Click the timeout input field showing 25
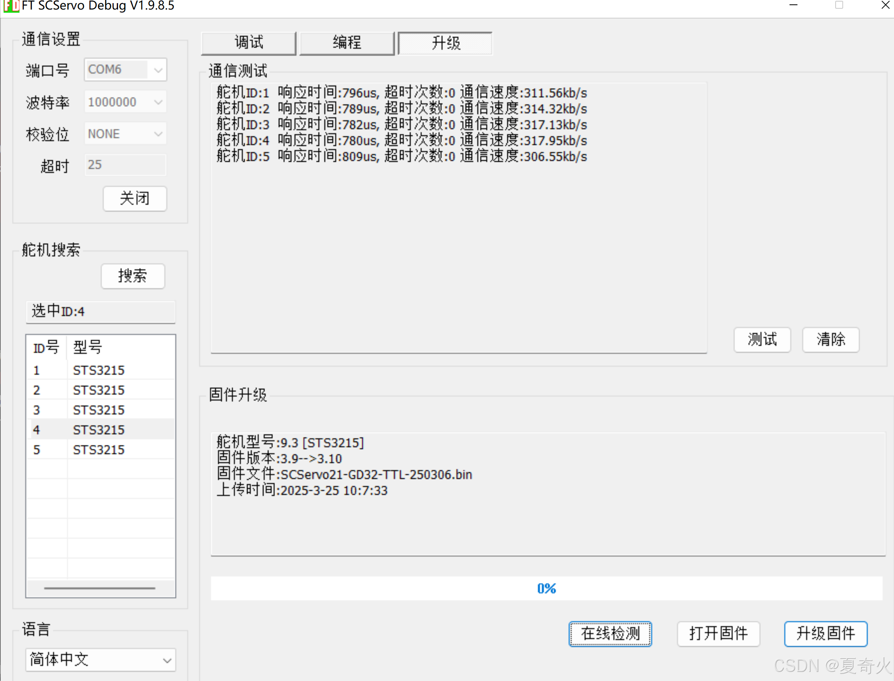 125,165
